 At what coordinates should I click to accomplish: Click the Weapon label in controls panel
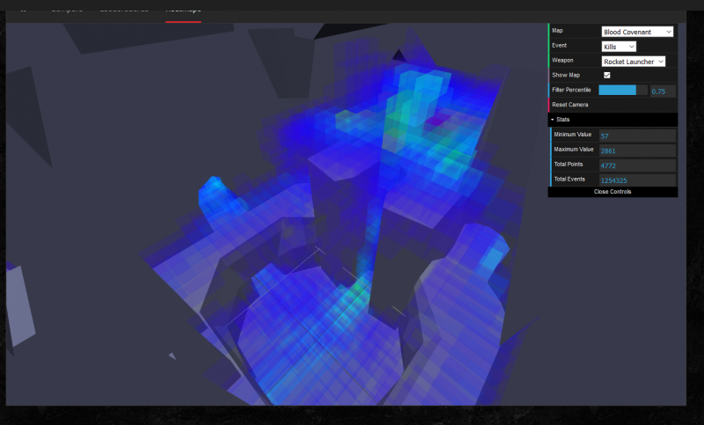[562, 61]
